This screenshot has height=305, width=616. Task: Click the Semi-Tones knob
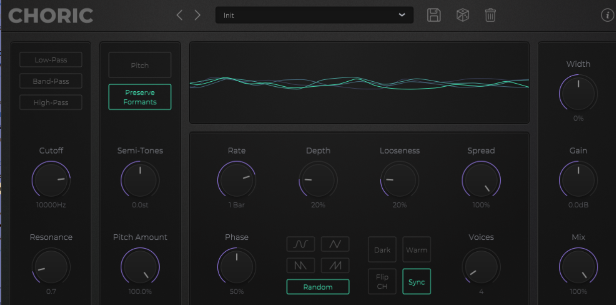pyautogui.click(x=140, y=180)
